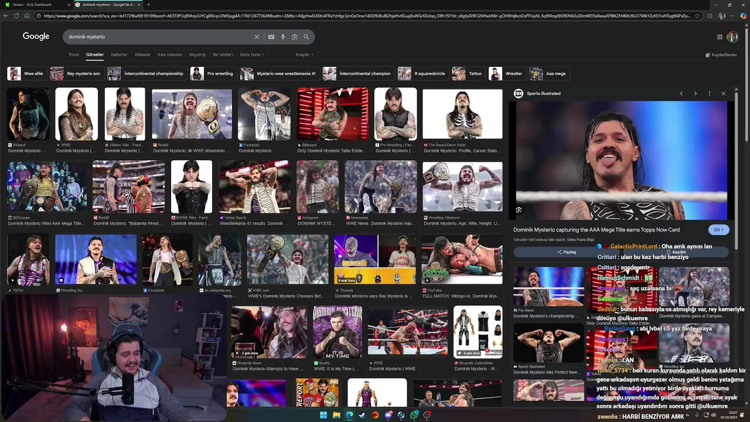The image size is (750, 422).
Task: Switch to the Alışveriş tab
Action: point(197,55)
